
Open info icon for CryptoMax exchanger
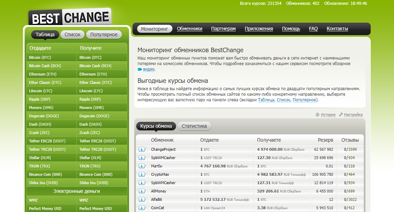click(142, 174)
